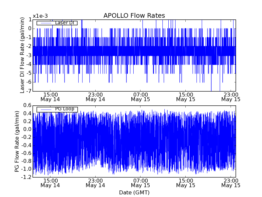Click the blue line sample in PG Loop legend
Image resolution: width=262 pixels, height=197 pixels.
45,109
